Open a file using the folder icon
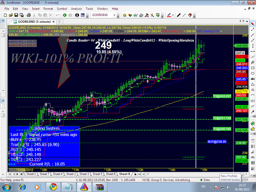 (11, 15)
